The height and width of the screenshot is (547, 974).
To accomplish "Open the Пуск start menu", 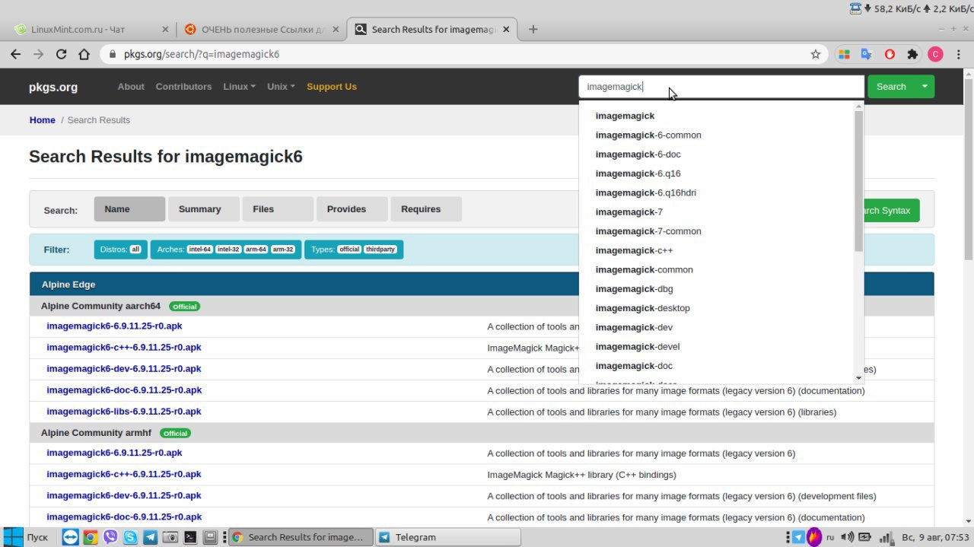I will click(25, 537).
